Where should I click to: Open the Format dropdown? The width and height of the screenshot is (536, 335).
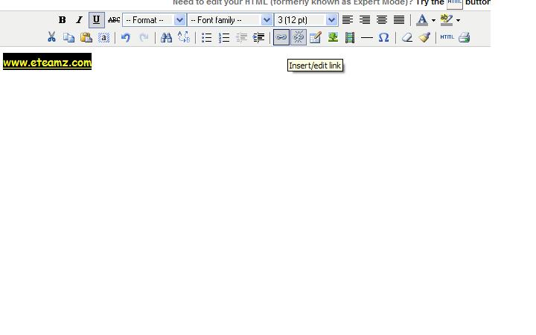[x=154, y=20]
